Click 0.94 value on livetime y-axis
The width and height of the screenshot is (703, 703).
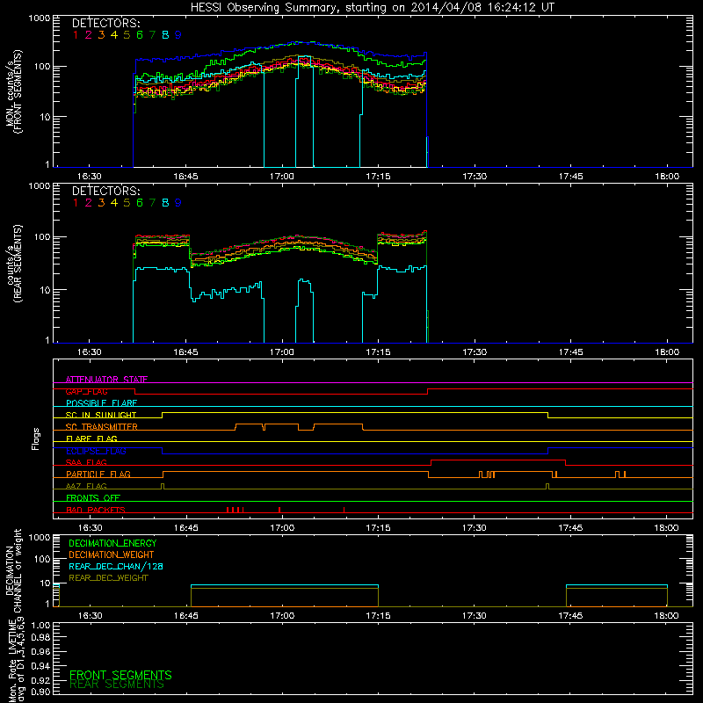click(x=40, y=666)
